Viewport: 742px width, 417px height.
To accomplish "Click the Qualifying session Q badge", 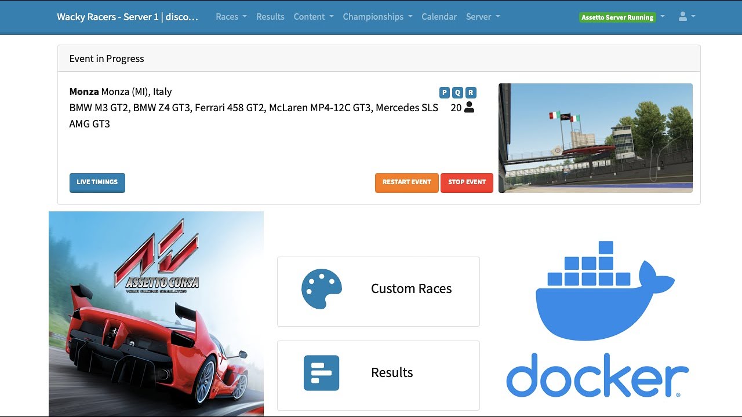I will pyautogui.click(x=457, y=92).
